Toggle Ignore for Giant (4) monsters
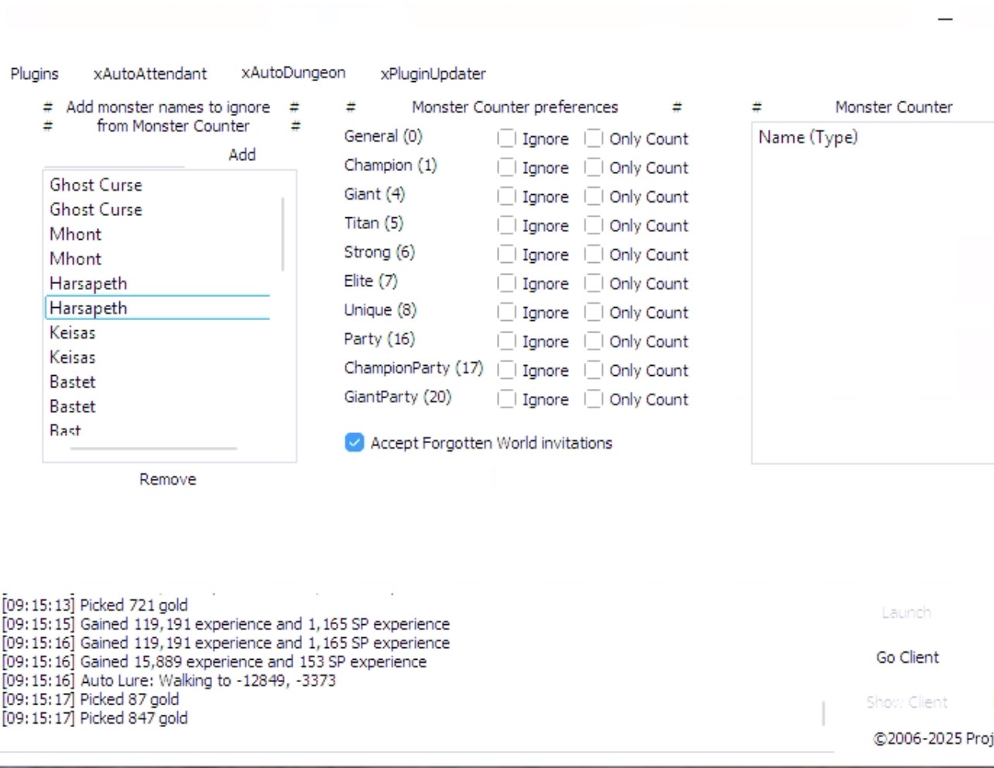Viewport: 994px width, 768px height. coord(506,196)
